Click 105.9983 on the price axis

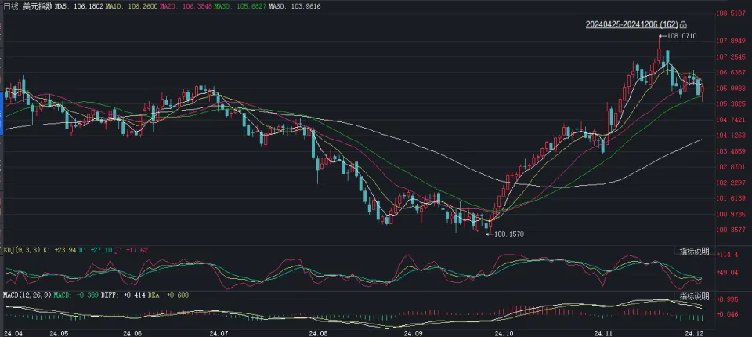(730, 89)
